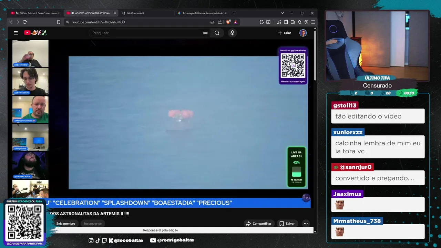This screenshot has width=441, height=248.
Task: Open Leo AI sparkle icon
Action: [299, 22]
